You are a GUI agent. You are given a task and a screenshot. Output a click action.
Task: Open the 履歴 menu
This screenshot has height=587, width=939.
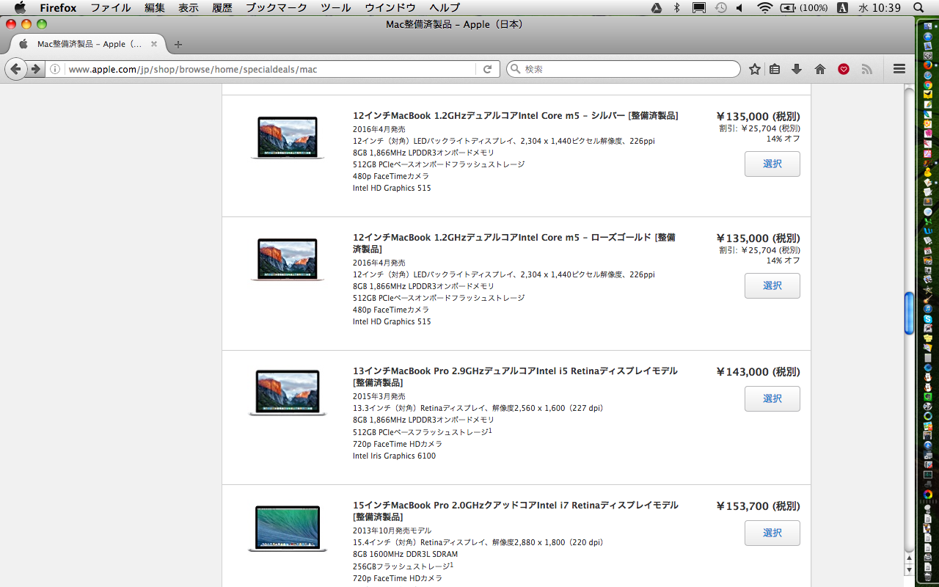click(x=222, y=7)
